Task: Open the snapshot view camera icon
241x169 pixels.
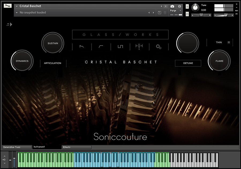Action: tap(172, 6)
